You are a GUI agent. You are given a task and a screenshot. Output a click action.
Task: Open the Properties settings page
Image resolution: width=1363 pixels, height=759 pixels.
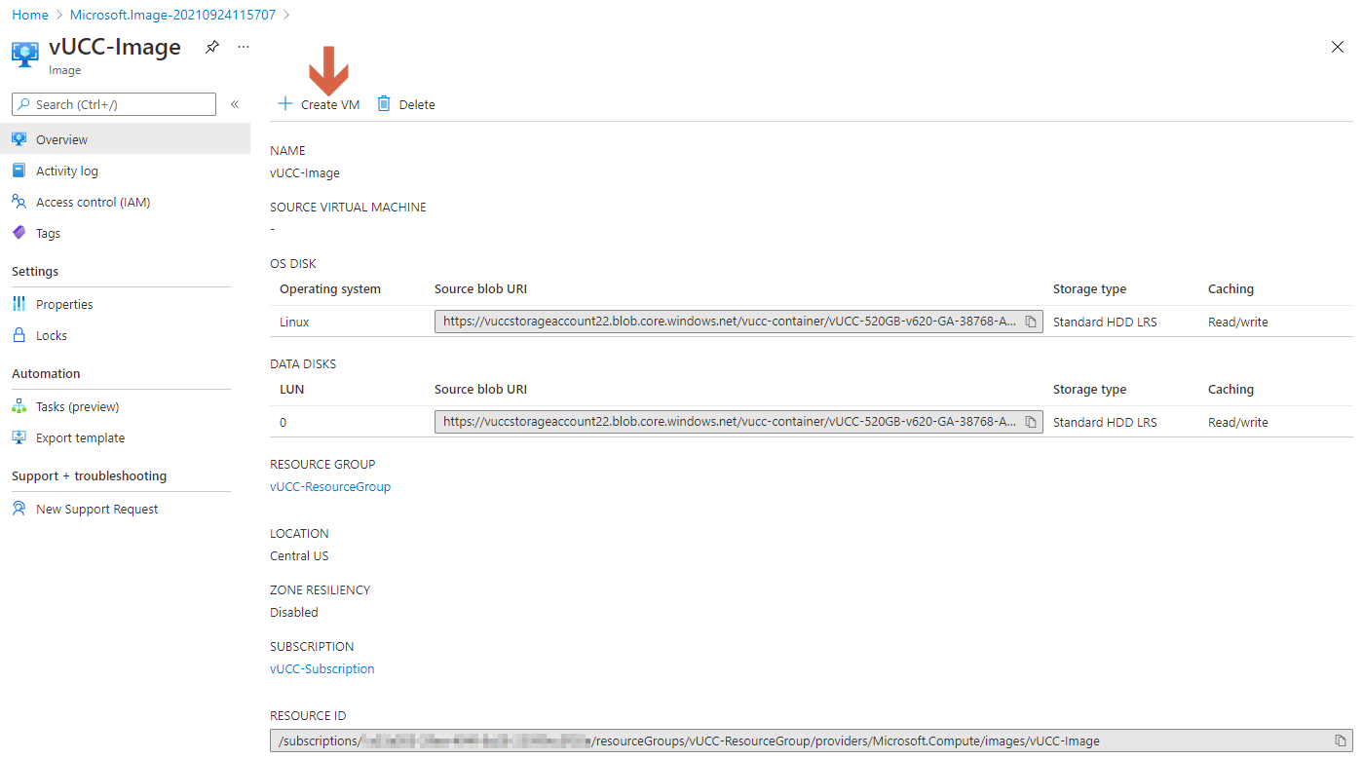(x=64, y=304)
